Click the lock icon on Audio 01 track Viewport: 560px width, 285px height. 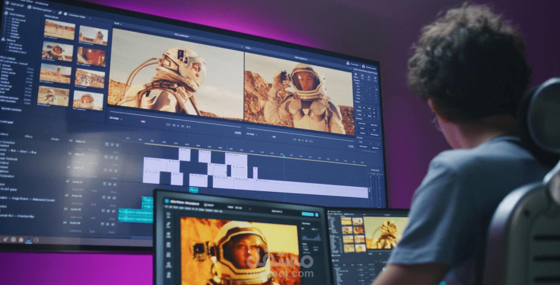click(x=104, y=184)
